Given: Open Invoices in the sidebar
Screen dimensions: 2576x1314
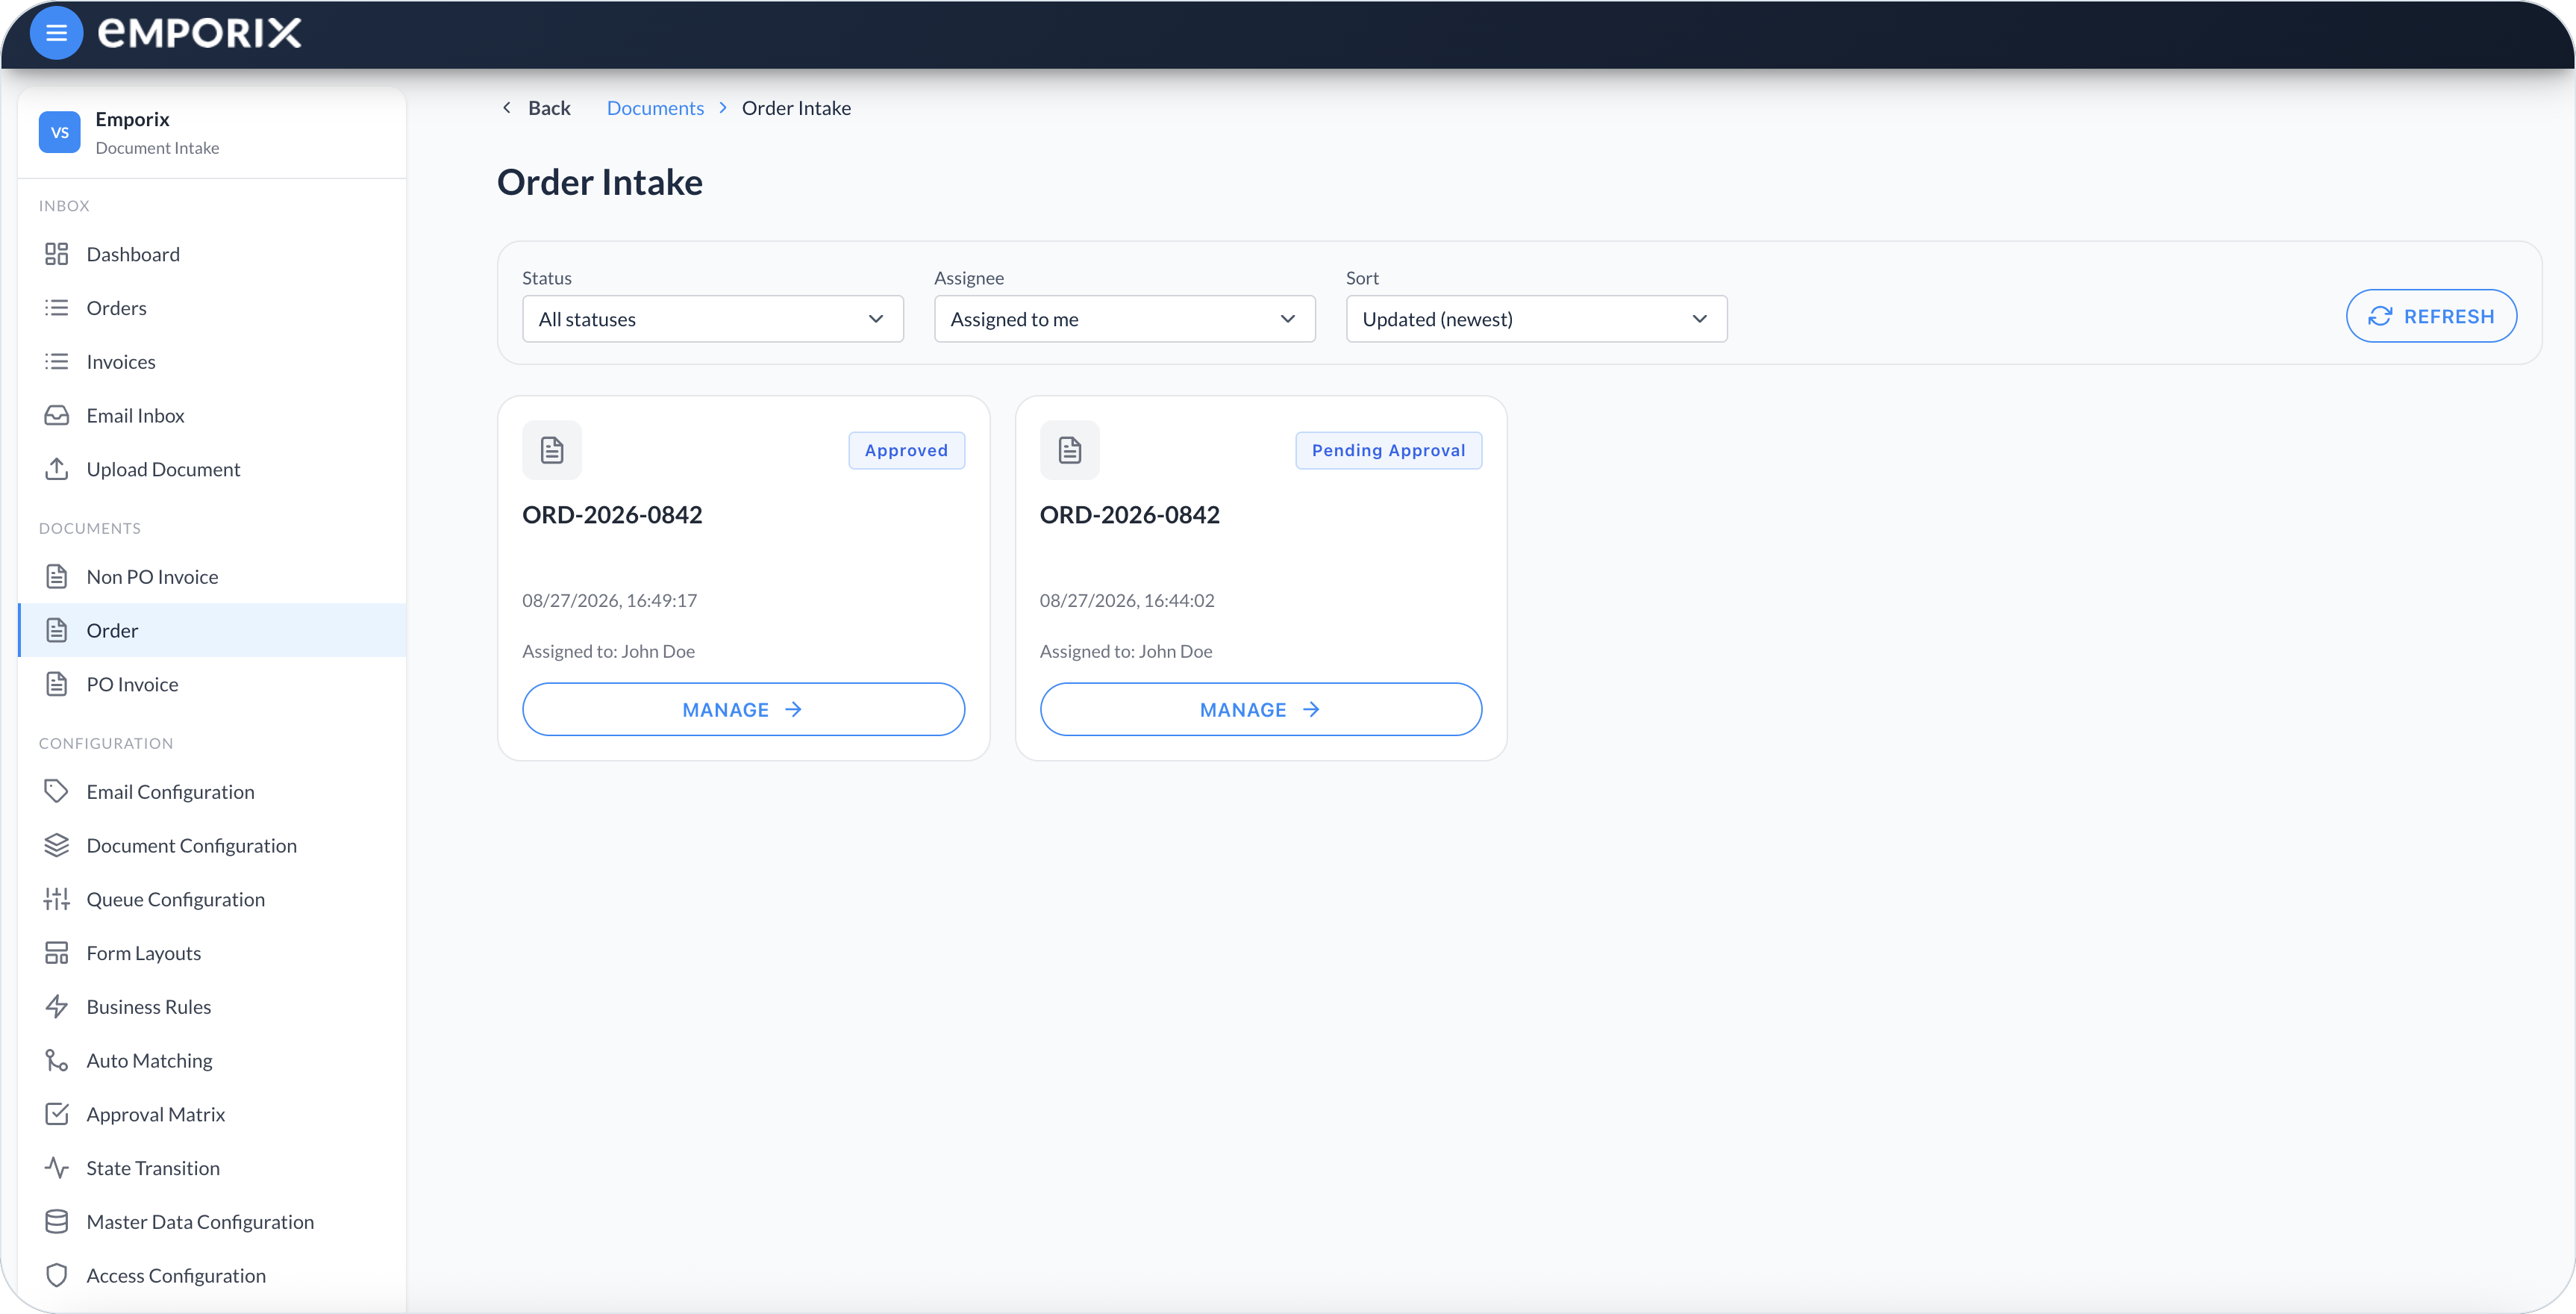Looking at the screenshot, I should [212, 362].
